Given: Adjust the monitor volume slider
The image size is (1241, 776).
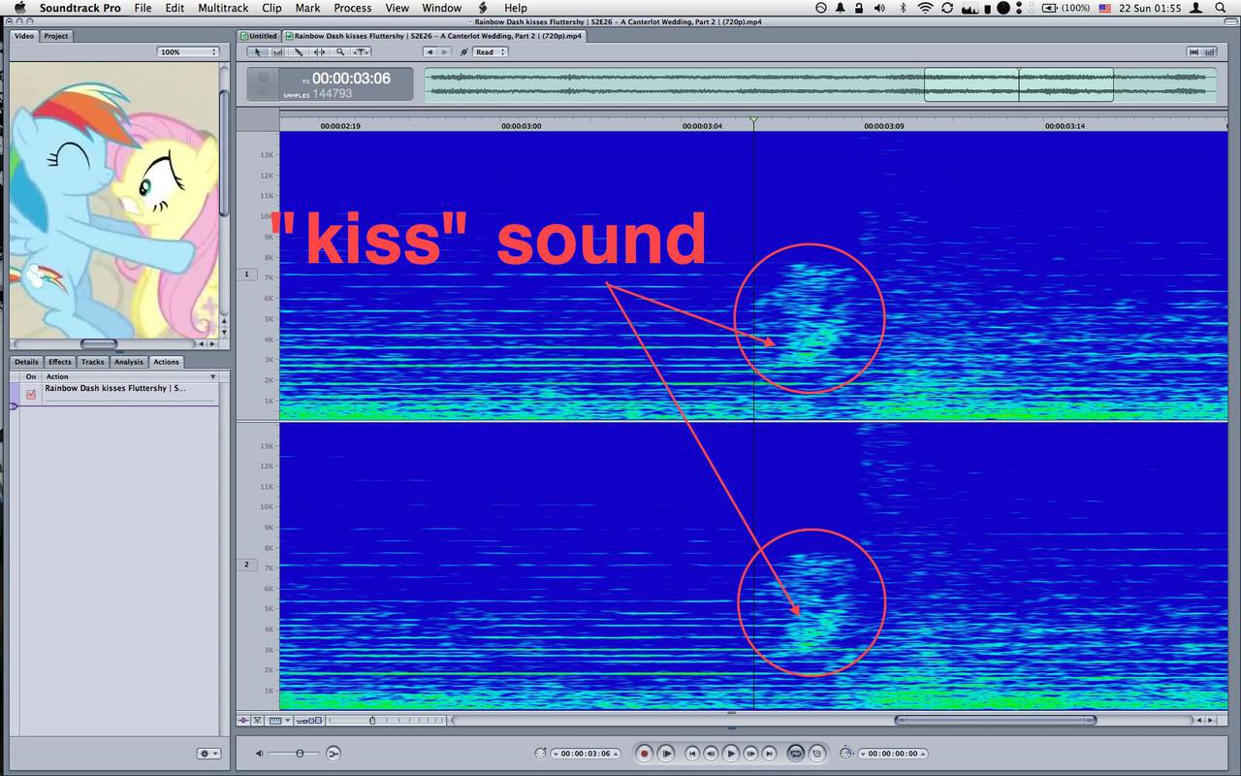Looking at the screenshot, I should [300, 753].
